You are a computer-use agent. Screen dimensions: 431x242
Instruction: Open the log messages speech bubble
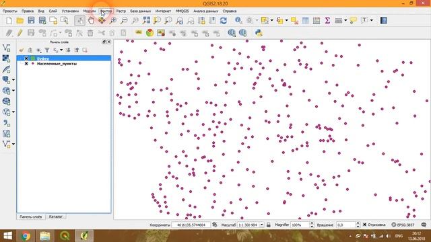click(424, 225)
